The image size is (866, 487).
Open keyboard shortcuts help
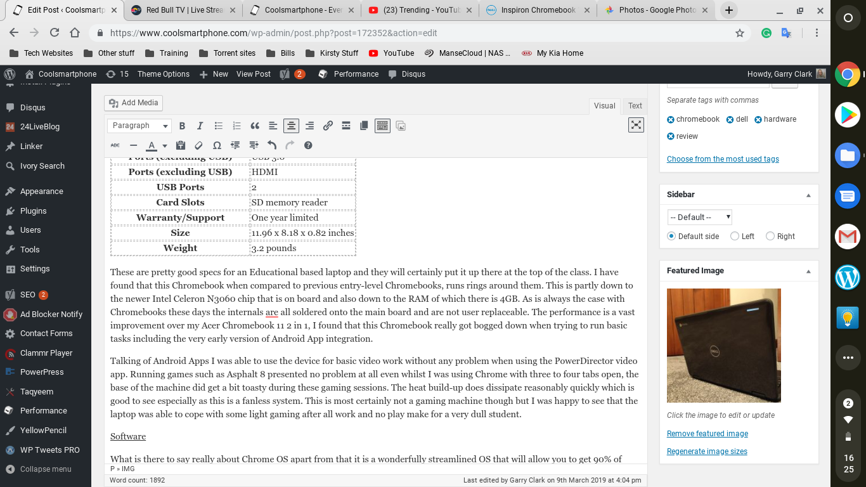308,145
